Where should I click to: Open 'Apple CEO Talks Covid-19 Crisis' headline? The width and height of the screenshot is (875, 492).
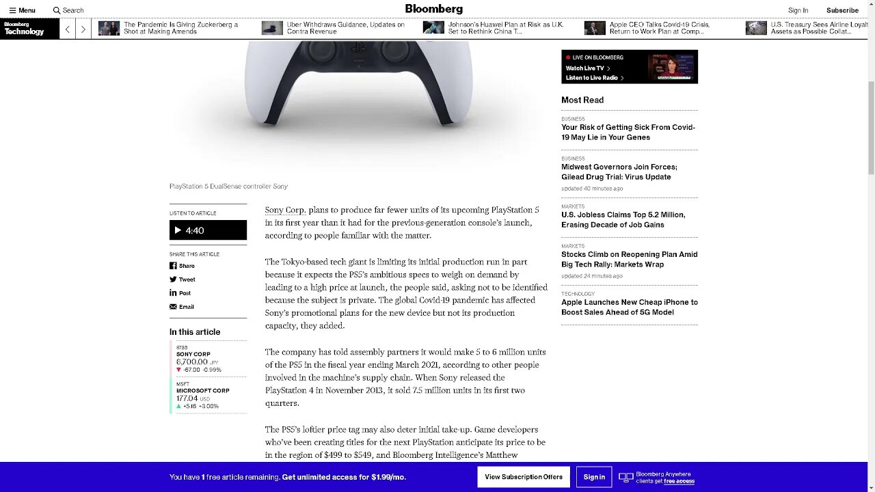click(660, 28)
